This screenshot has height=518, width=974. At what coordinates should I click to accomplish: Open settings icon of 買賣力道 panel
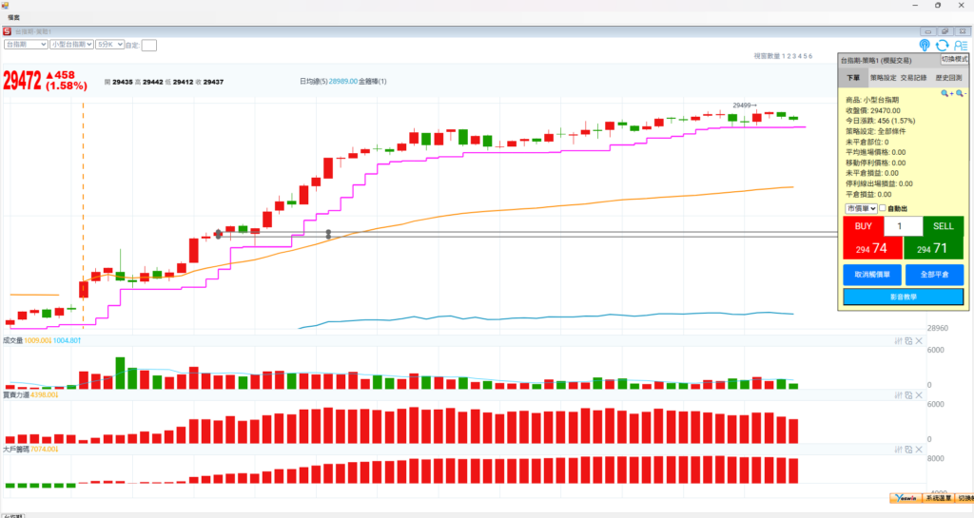click(x=899, y=394)
